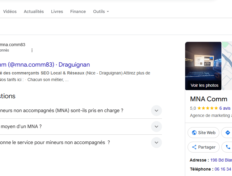Click the 06 16 34 phone number link
The image size is (232, 176).
click(223, 169)
